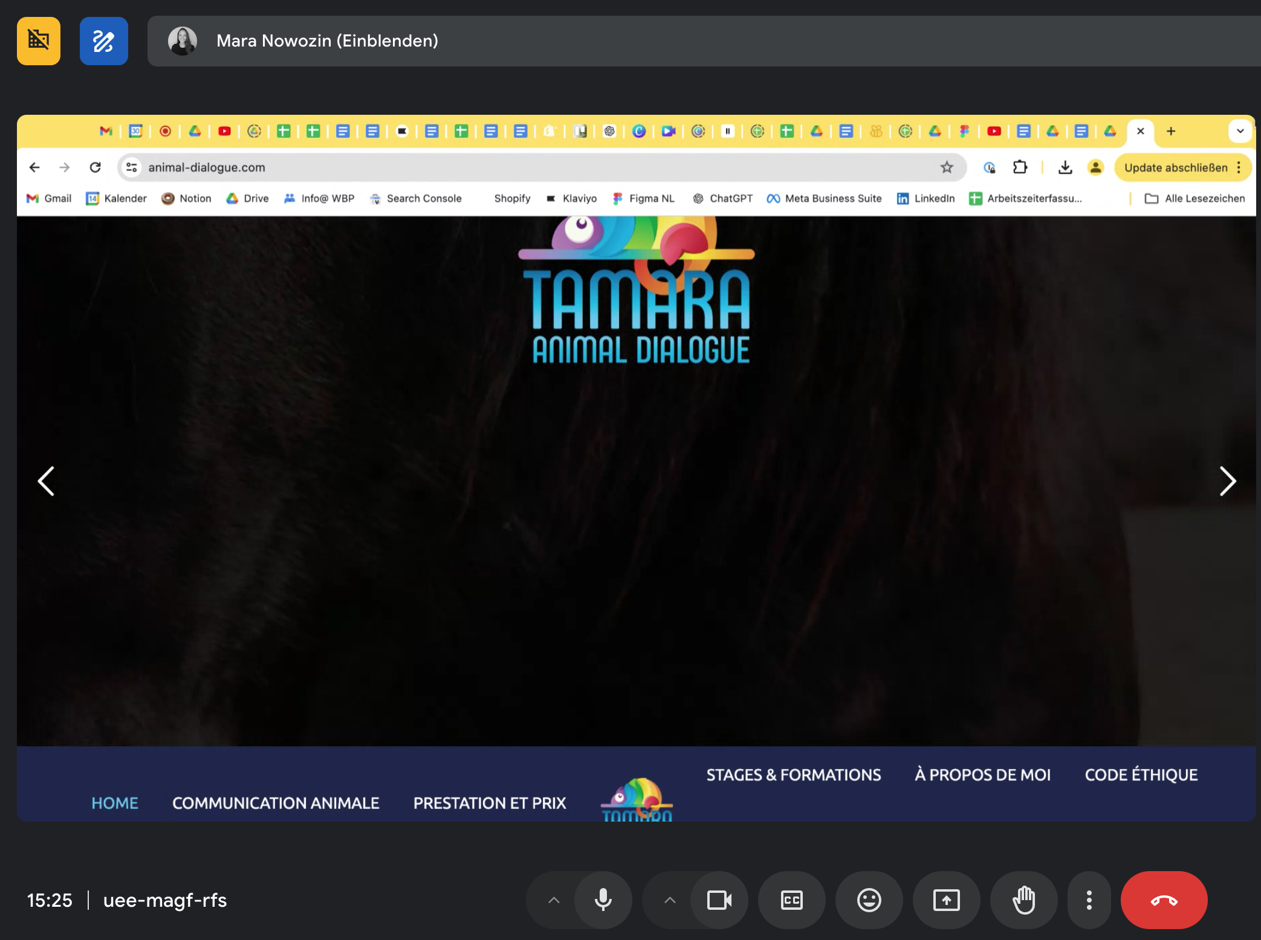This screenshot has height=940, width=1261.
Task: Click the address bar showing animal-dialogue.com
Action: [542, 167]
